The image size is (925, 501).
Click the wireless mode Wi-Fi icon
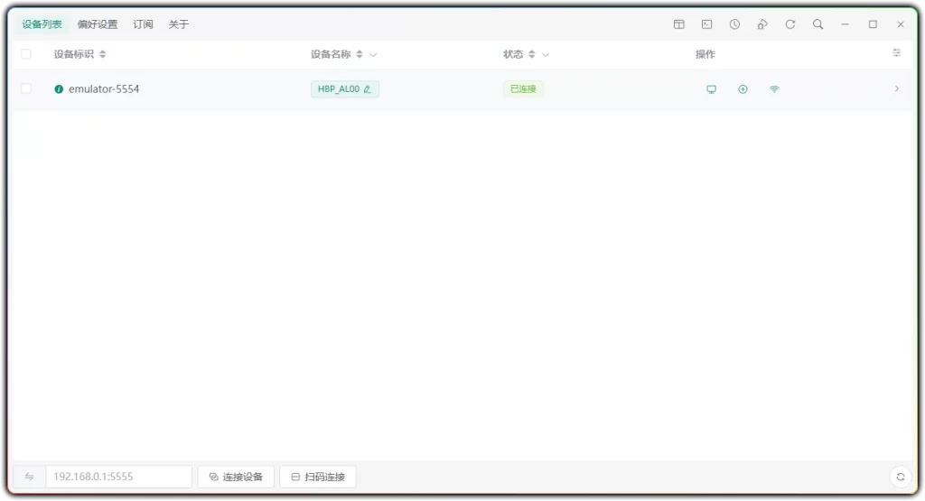coord(774,89)
